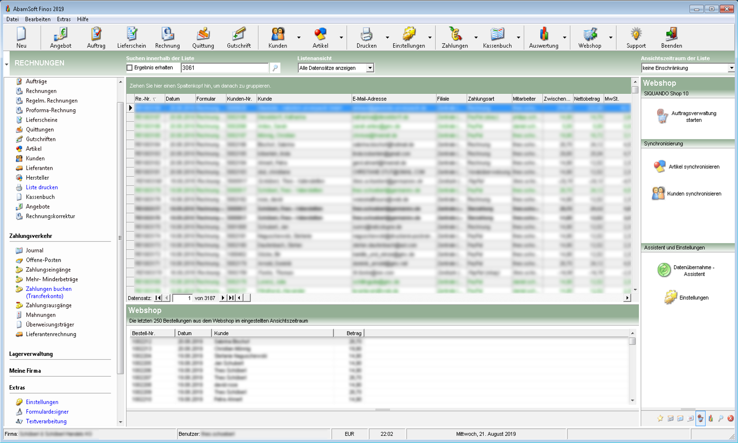Expand the Ansichtszeitraum der Liste dropdown
The width and height of the screenshot is (738, 443).
[731, 68]
